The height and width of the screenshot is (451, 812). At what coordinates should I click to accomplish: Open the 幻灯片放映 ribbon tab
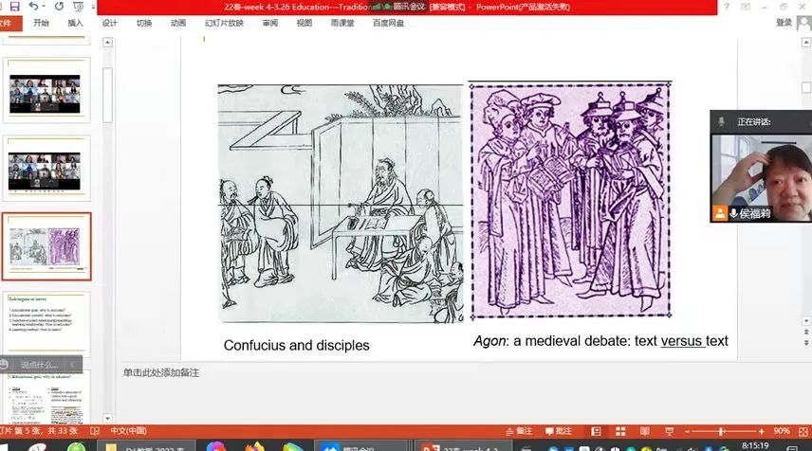point(223,23)
